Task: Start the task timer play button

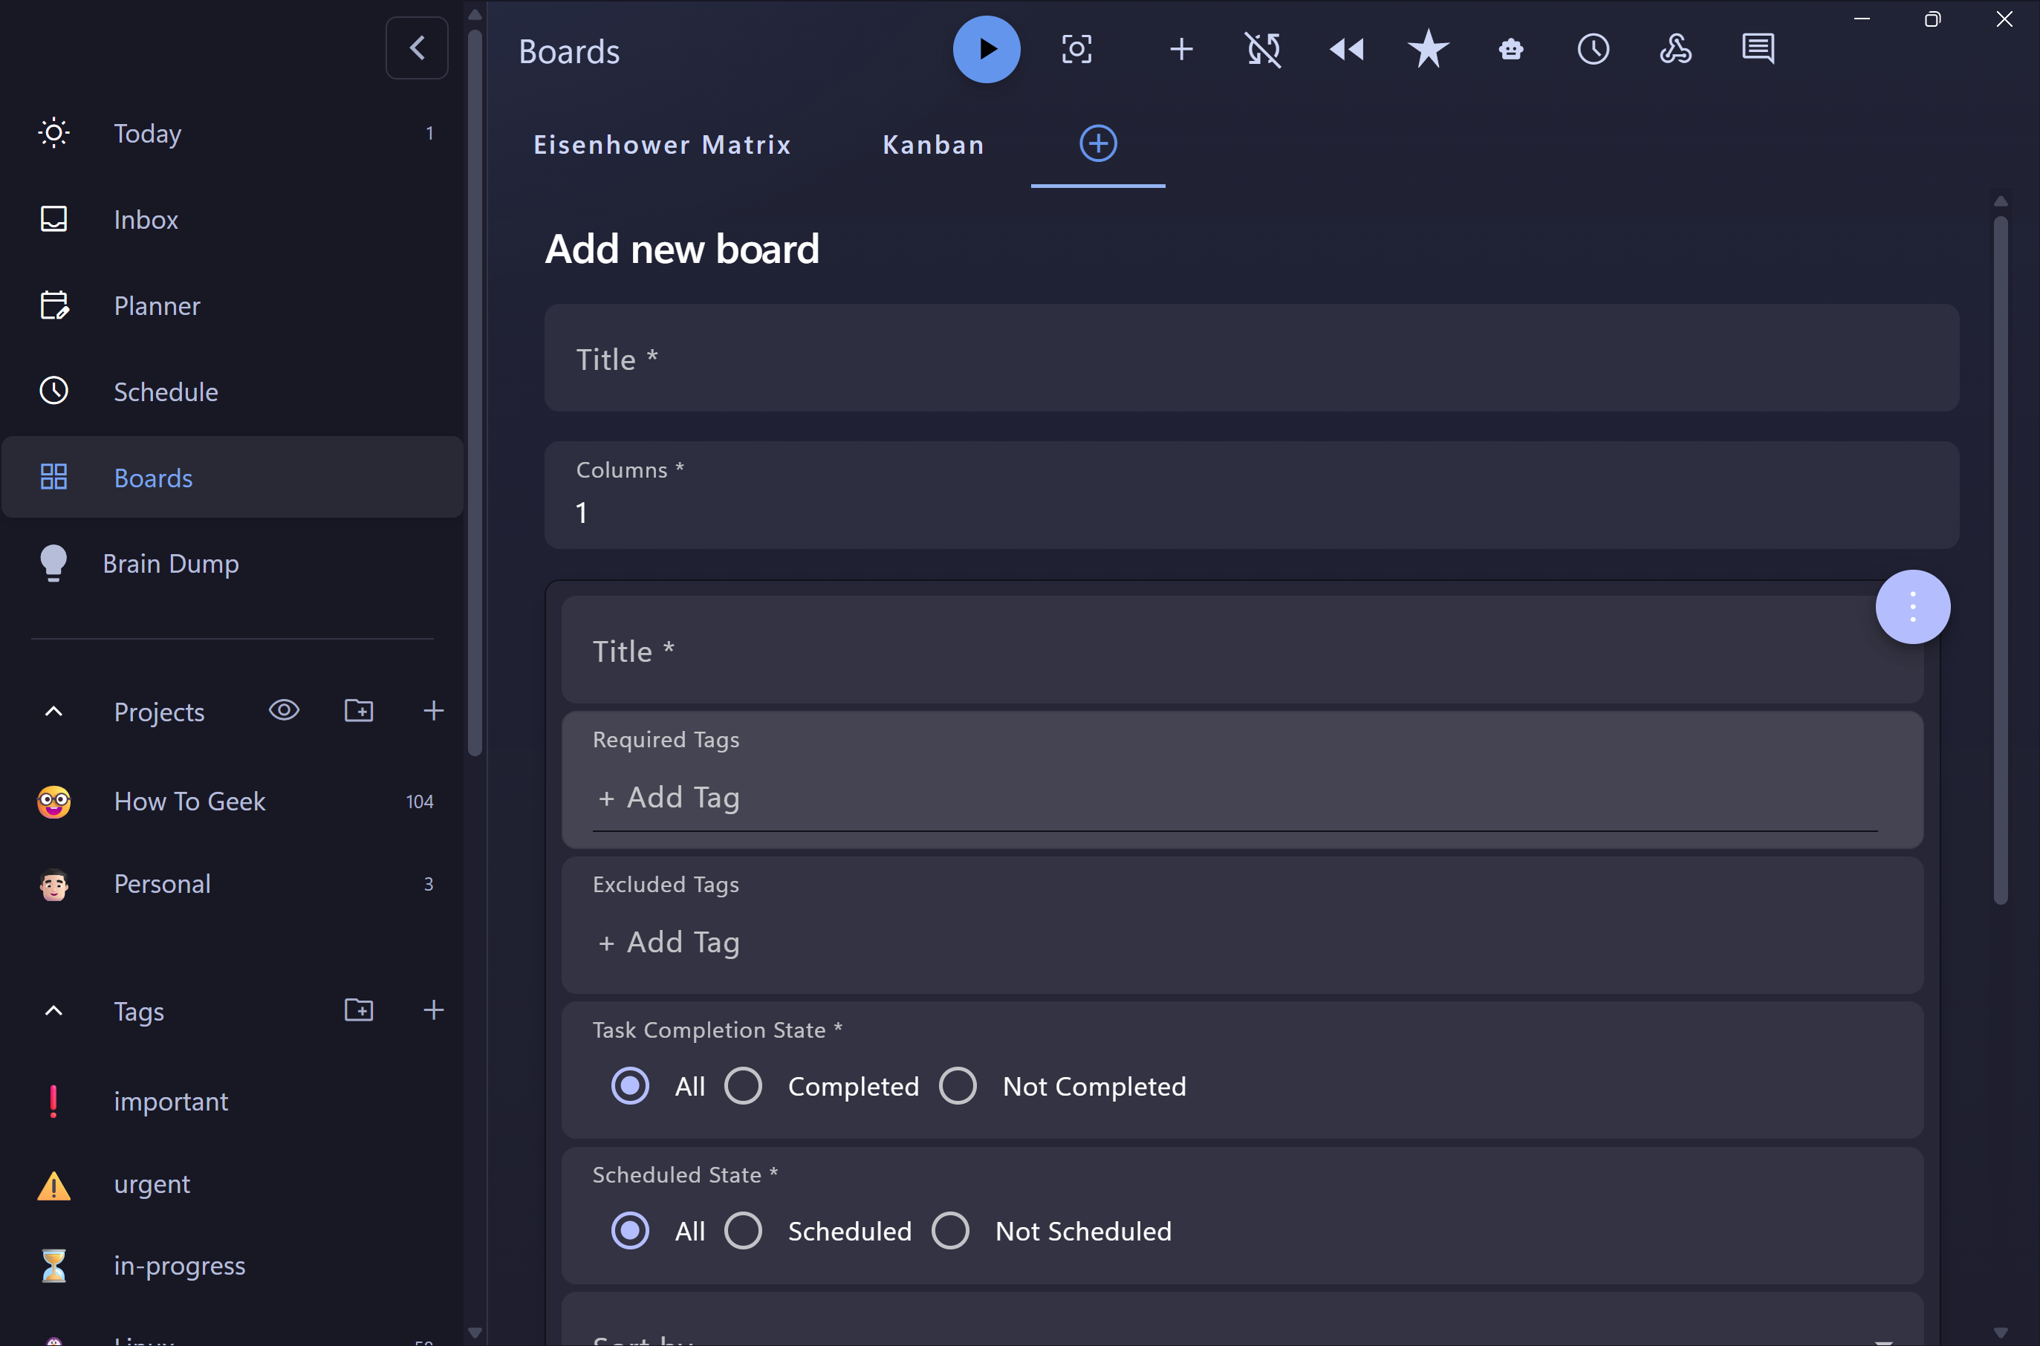Action: point(987,49)
